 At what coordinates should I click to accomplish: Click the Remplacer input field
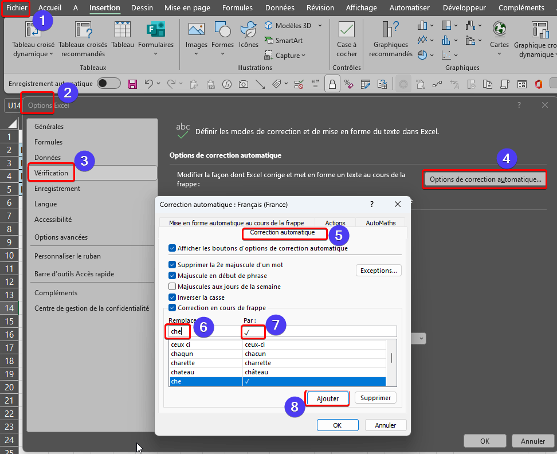(205, 331)
